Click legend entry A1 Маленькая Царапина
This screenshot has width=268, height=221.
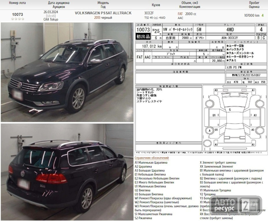click(151, 163)
